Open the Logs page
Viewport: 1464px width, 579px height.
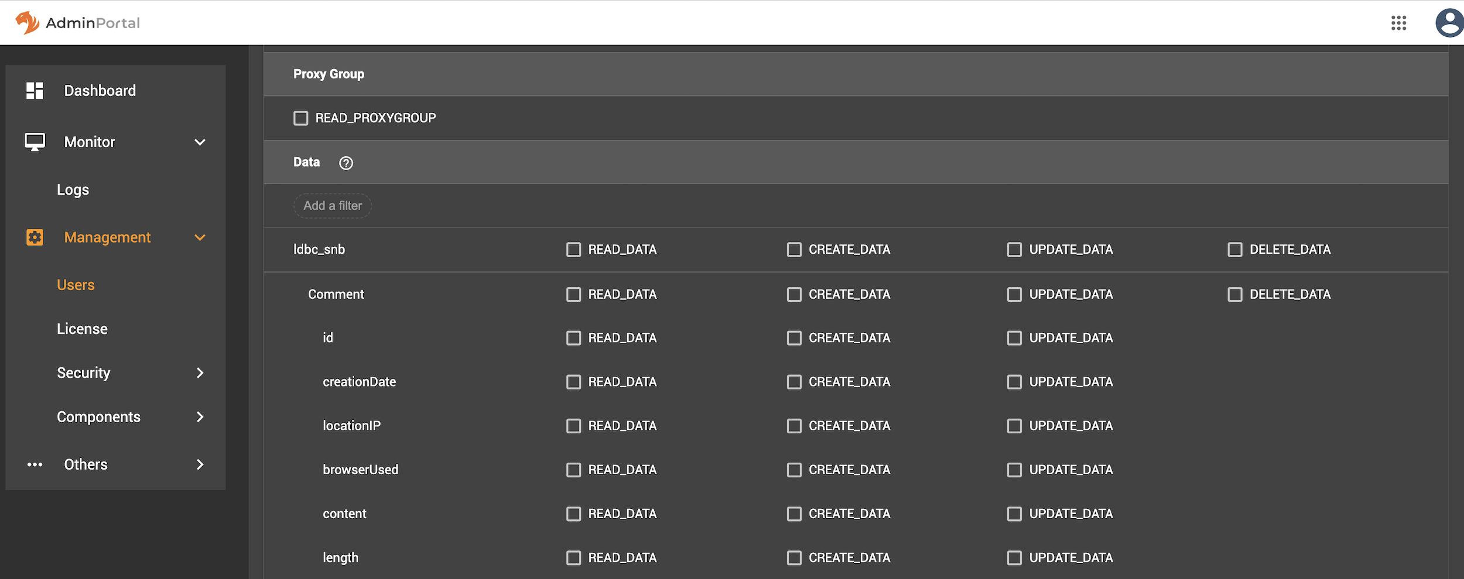point(73,189)
